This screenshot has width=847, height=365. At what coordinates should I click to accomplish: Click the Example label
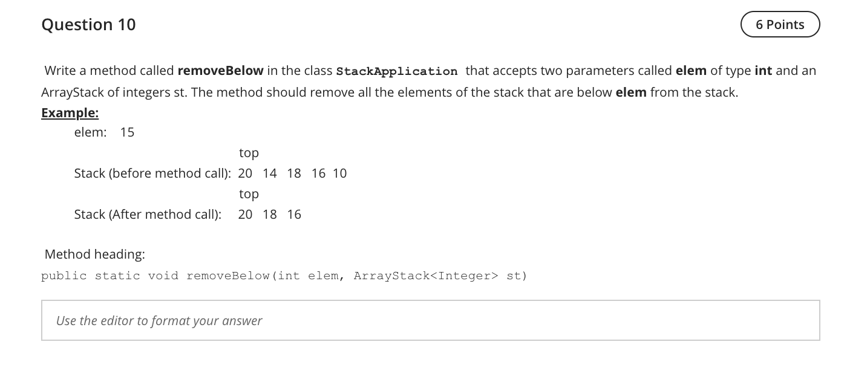click(x=70, y=112)
